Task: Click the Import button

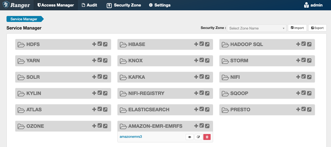Action: pyautogui.click(x=297, y=28)
